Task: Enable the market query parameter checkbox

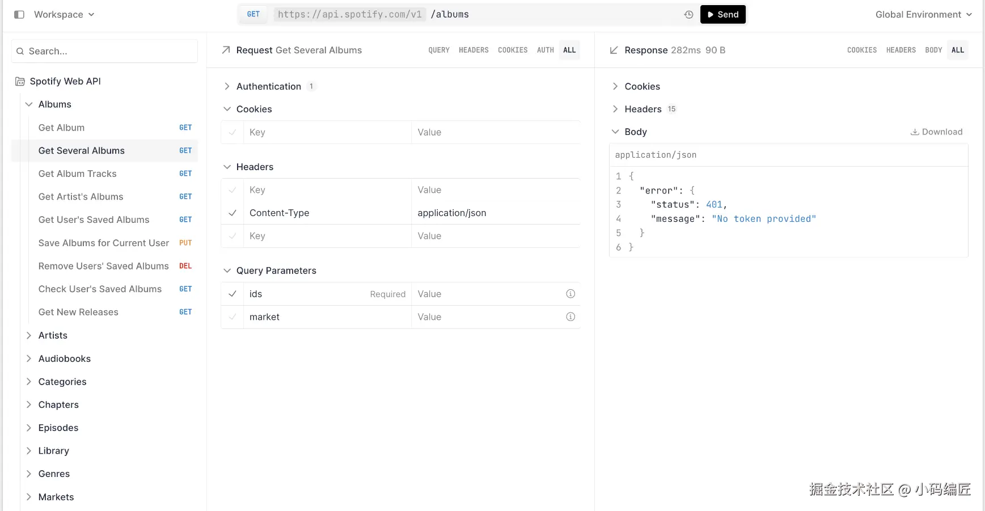Action: coord(232,317)
